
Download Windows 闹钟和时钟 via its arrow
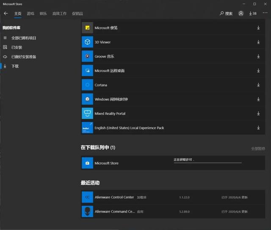click(258, 99)
